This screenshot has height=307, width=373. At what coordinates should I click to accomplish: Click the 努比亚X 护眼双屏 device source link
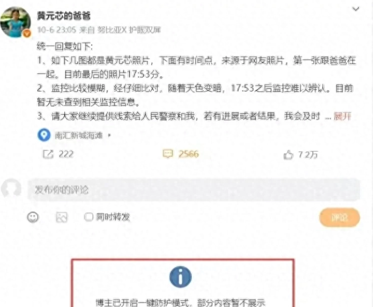(129, 30)
